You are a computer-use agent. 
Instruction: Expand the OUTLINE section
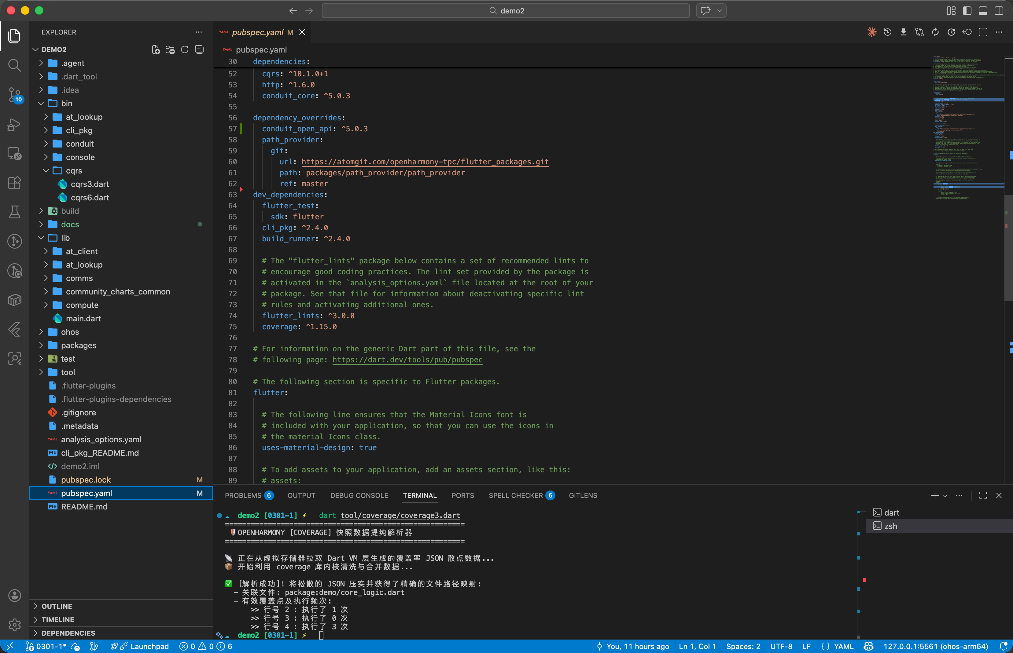(57, 606)
